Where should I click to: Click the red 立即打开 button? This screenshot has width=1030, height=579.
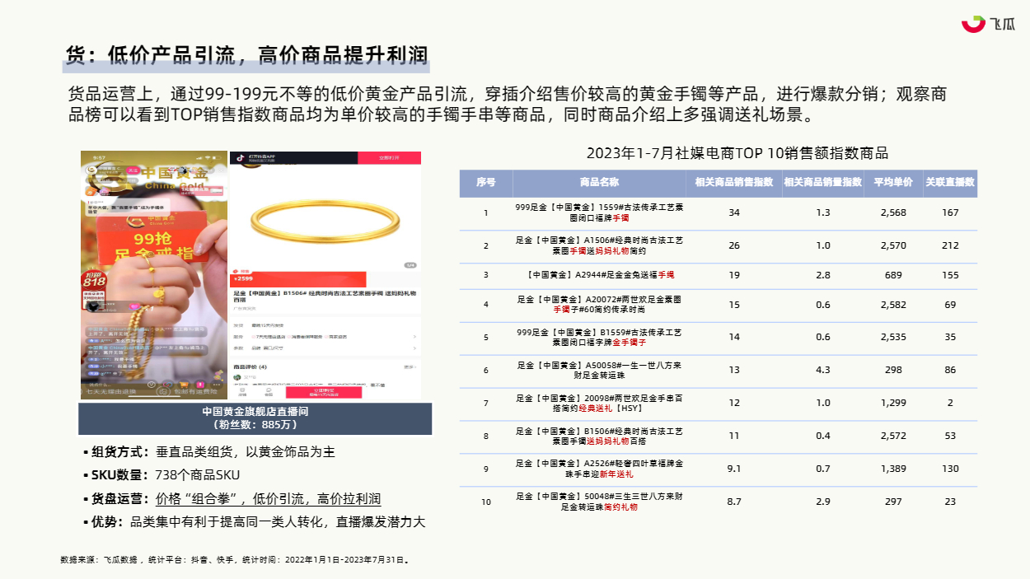(390, 157)
